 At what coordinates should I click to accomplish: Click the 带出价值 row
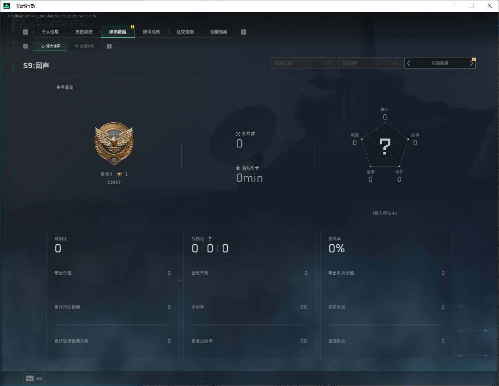(112, 273)
